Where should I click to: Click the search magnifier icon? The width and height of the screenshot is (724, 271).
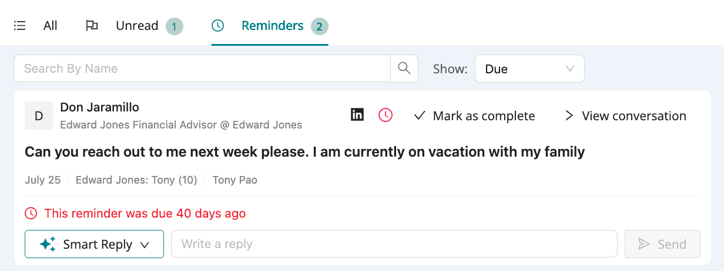click(404, 69)
